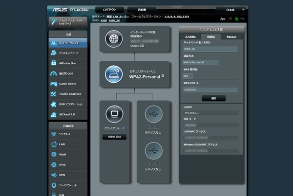Open the Quick Internet Setup wizard
Image resolution: width=293 pixels, height=196 pixels.
68,22
